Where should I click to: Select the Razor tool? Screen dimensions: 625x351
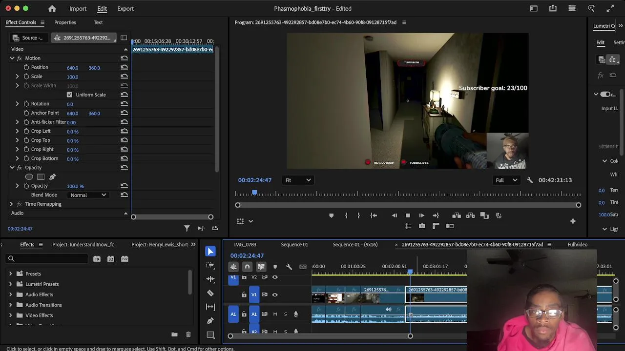[210, 293]
